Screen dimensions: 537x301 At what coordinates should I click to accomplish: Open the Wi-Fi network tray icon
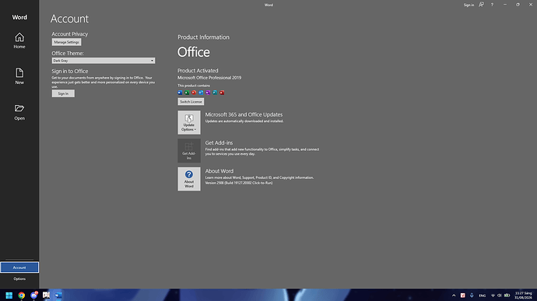[493, 296]
